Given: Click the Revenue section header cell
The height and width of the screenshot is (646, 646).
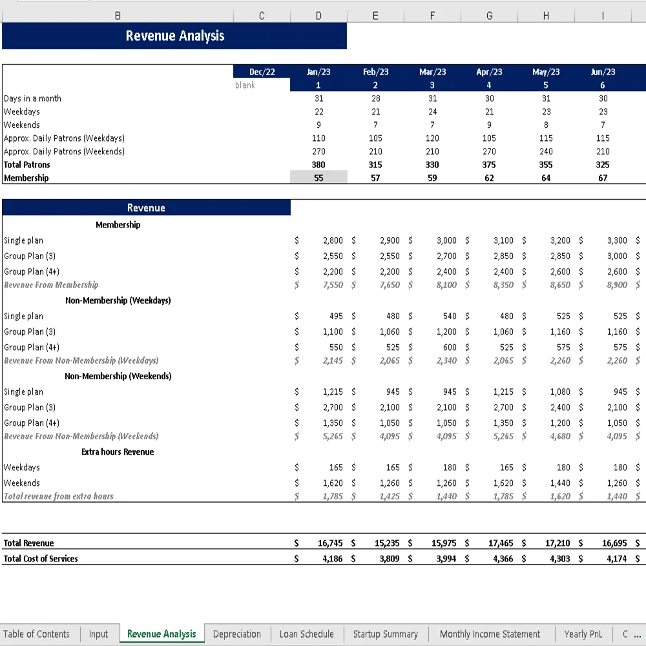Looking at the screenshot, I should (147, 207).
